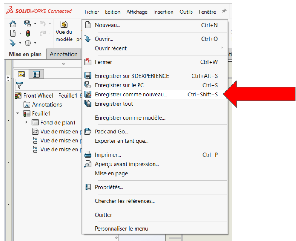The image size is (296, 241).
Task: Switch to the Annotation tab
Action: point(64,54)
